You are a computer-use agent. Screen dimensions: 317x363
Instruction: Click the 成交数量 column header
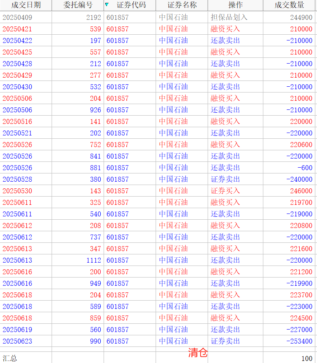click(x=289, y=5)
